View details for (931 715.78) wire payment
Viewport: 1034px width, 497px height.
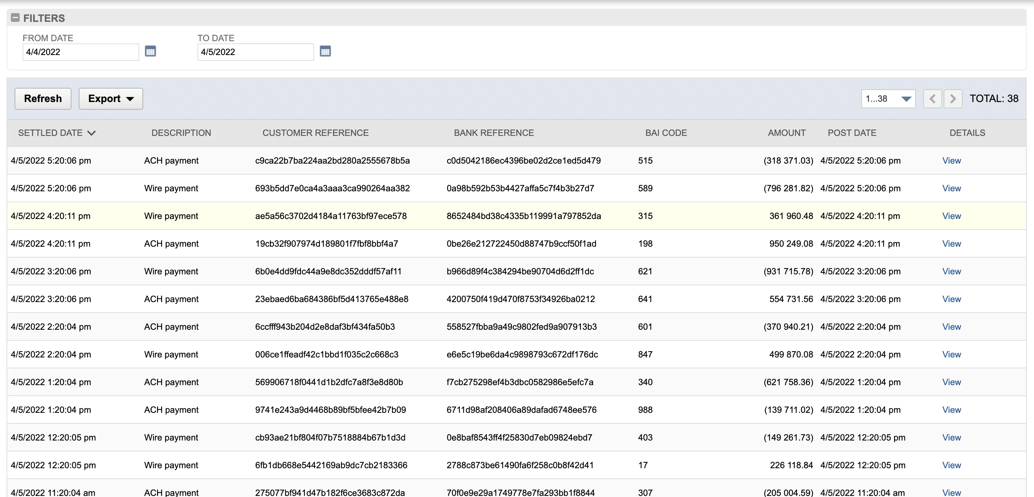click(951, 271)
